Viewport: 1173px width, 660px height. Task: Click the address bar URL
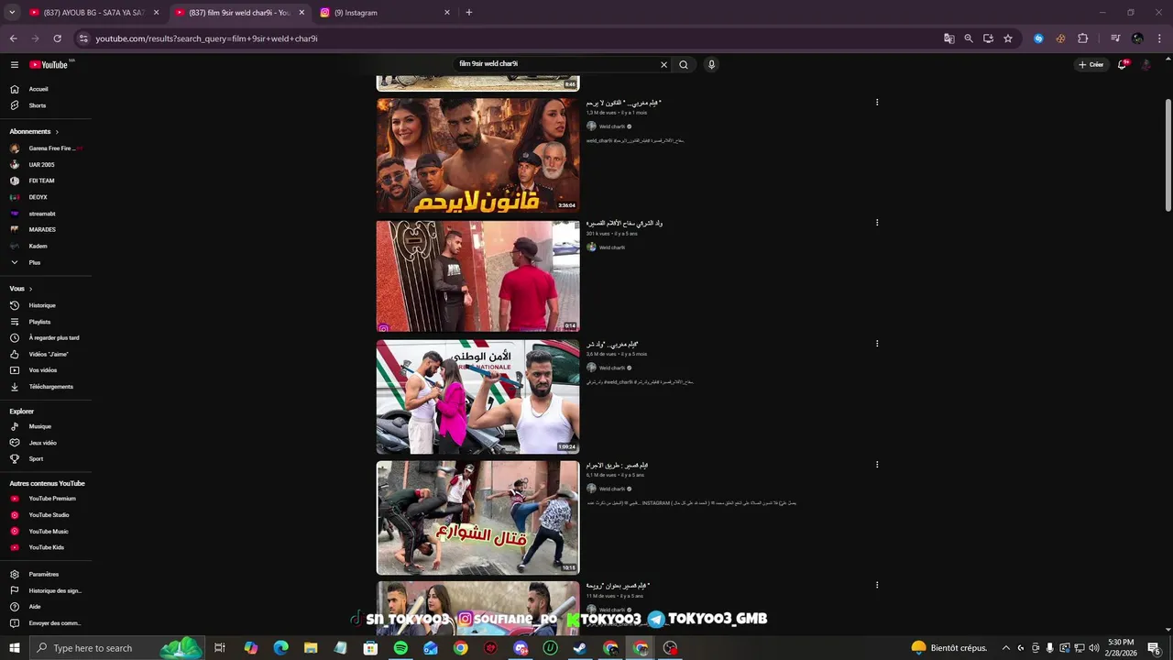tap(207, 38)
